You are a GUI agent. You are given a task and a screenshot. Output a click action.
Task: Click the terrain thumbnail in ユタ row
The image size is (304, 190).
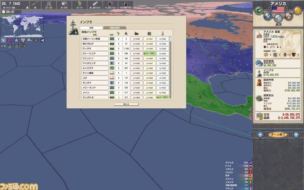click(x=112, y=78)
